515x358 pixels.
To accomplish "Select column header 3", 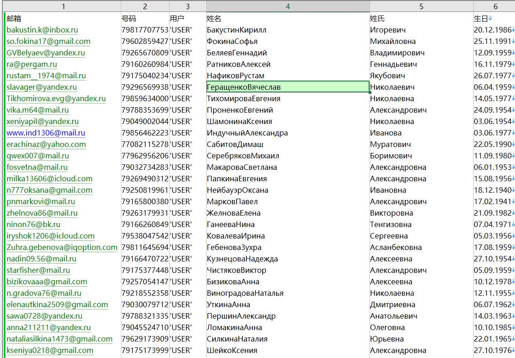I will pyautogui.click(x=188, y=6).
